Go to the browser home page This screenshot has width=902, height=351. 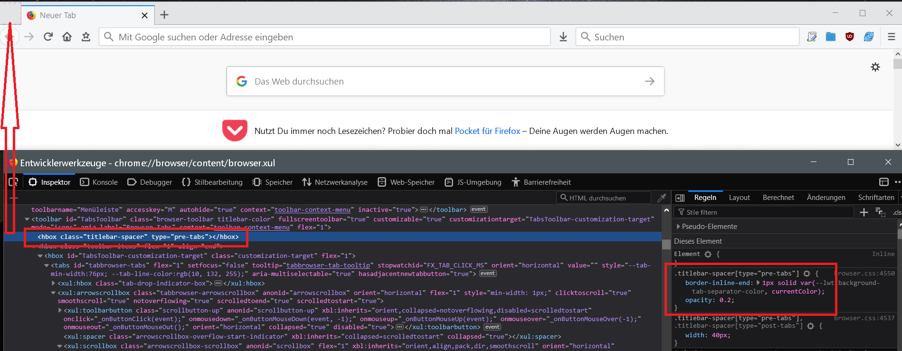click(67, 37)
